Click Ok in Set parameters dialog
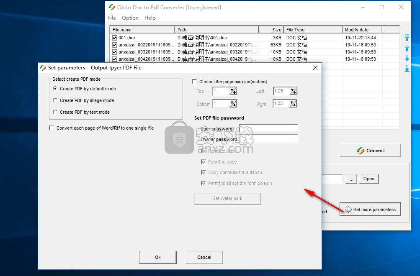This screenshot has width=420, height=276. click(158, 257)
